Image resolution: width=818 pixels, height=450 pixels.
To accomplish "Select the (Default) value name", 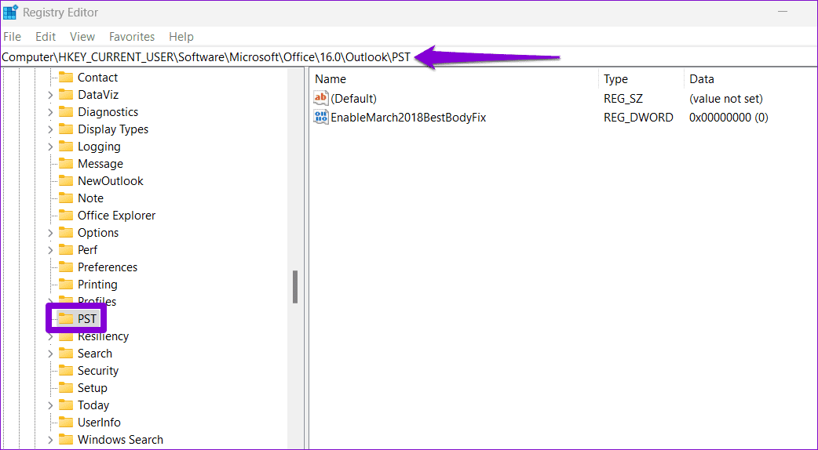I will click(353, 99).
